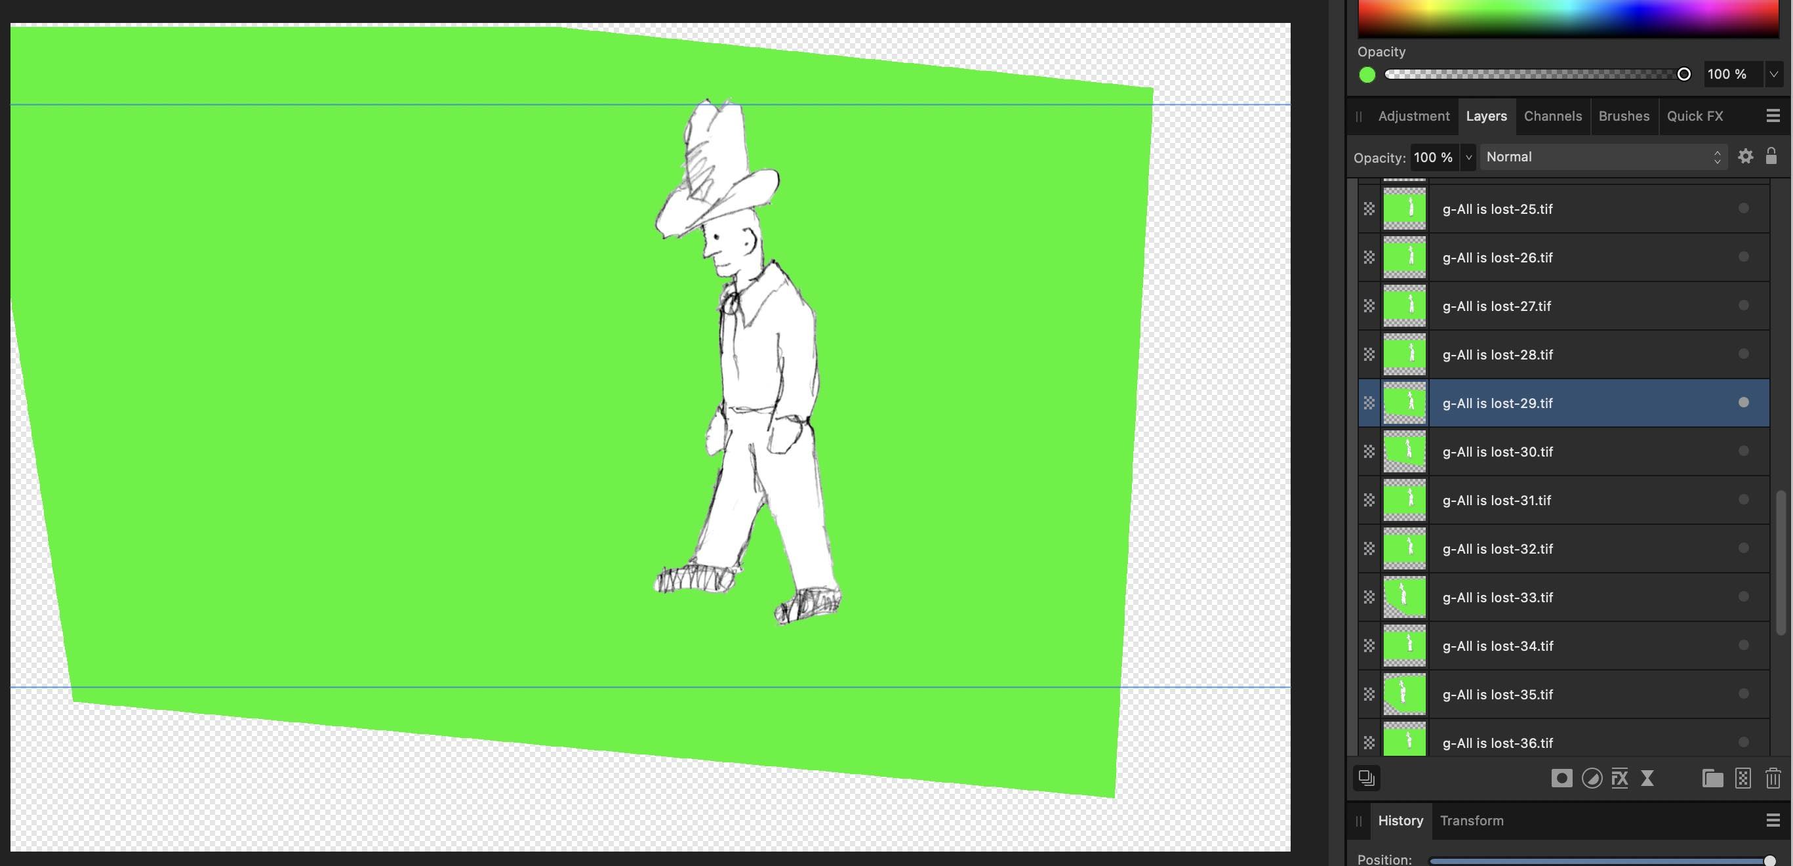Toggle visibility of g-All is lost-28.tif layer

click(1743, 354)
